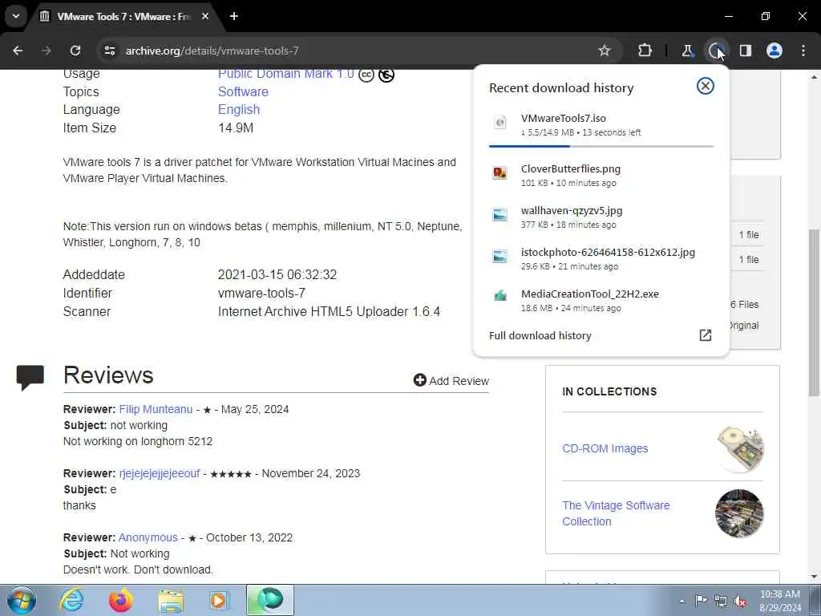Click the vmware-tools-7 identifier text
This screenshot has height=616, width=821.
tap(261, 294)
